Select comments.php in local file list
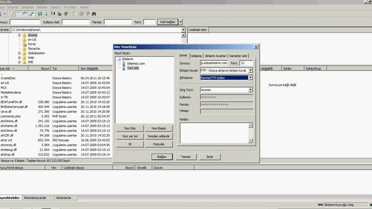The image size is (372, 209). 10,116
